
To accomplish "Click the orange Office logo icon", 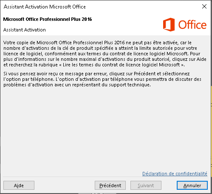I will click(169, 25).
